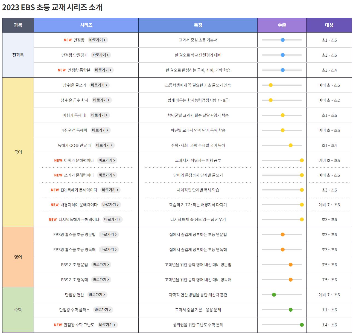Click yellow level dot for 독해가 OO을 만날 때

pyautogui.click(x=291, y=145)
